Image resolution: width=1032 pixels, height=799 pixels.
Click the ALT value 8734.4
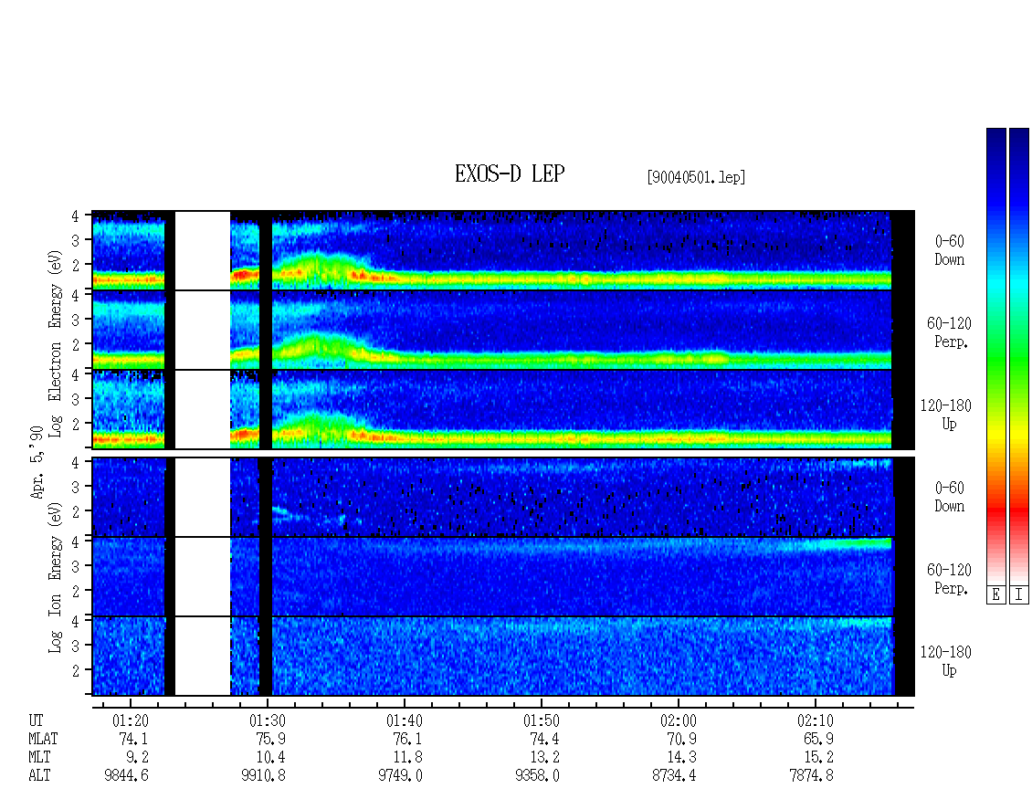point(674,776)
